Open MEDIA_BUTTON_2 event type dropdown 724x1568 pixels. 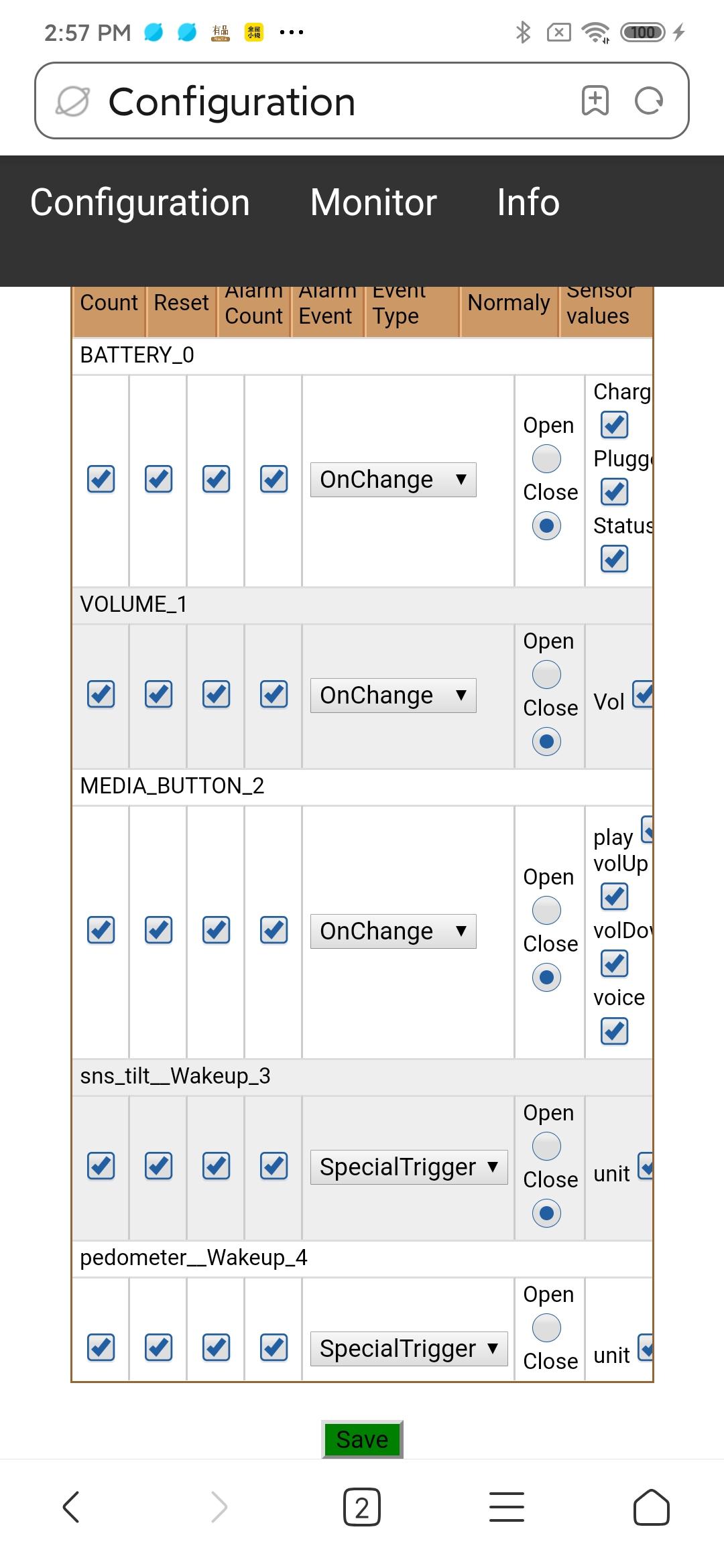point(393,931)
